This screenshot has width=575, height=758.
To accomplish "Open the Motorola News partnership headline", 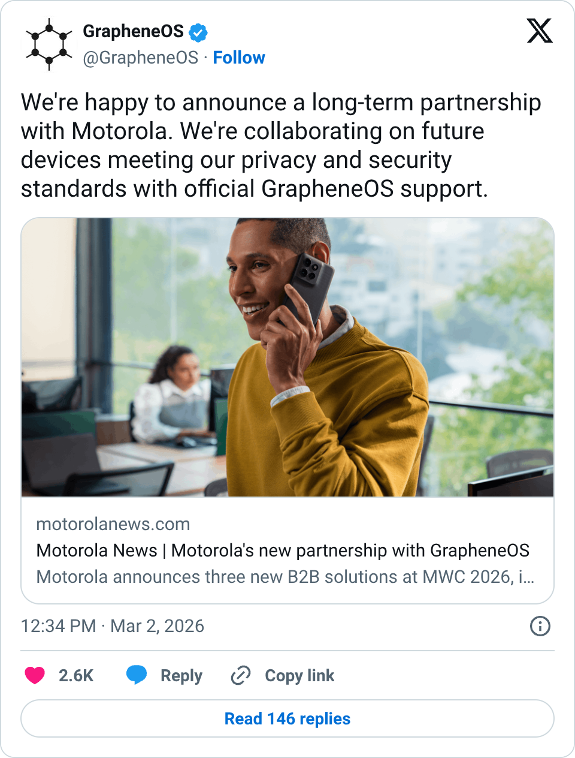I will tap(283, 551).
